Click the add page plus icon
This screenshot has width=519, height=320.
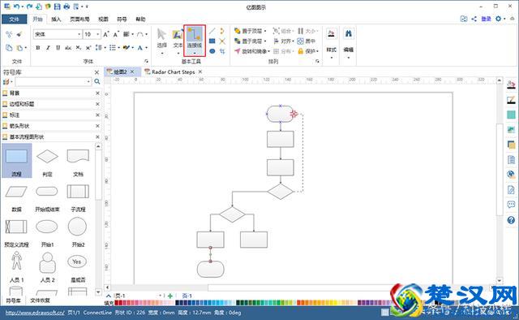tap(170, 296)
